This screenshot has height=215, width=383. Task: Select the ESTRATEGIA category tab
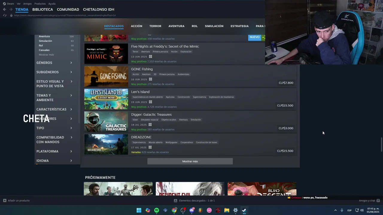point(239,26)
